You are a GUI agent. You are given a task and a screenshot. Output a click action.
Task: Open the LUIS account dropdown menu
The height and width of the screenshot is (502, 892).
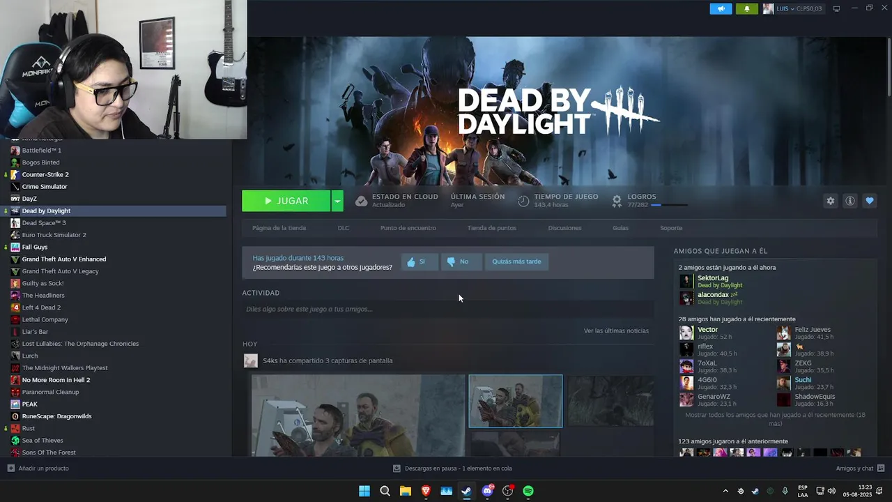click(792, 8)
